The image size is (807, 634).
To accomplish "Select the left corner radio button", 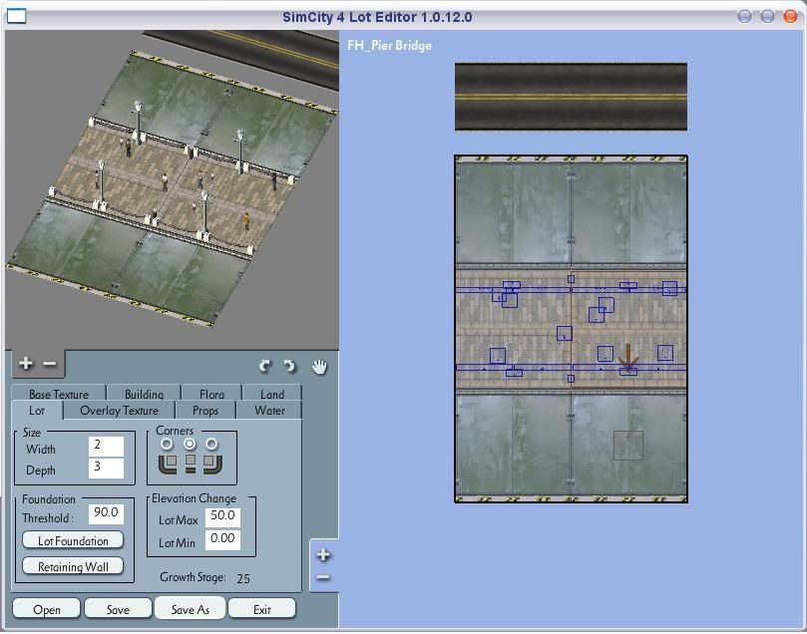I will tap(167, 444).
